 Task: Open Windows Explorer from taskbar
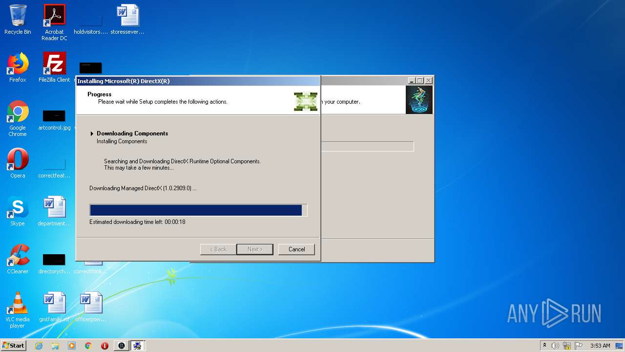coord(55,346)
